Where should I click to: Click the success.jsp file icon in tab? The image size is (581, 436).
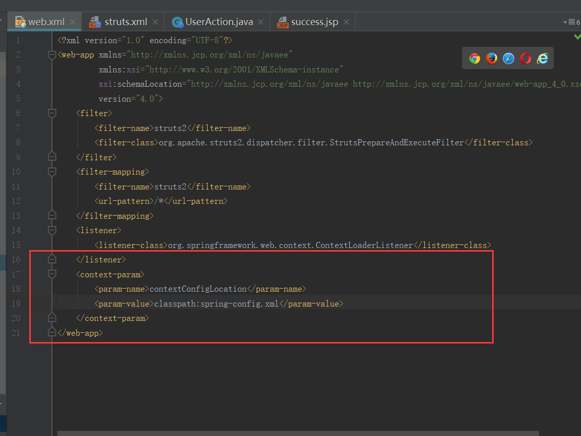coord(283,22)
